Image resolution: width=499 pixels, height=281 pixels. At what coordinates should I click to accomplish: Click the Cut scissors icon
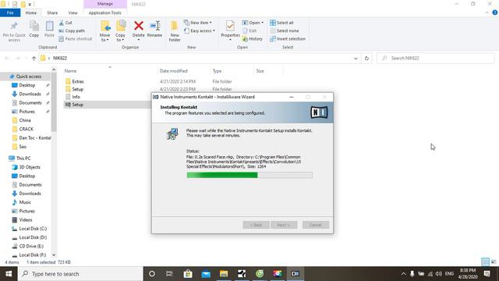pyautogui.click(x=62, y=23)
